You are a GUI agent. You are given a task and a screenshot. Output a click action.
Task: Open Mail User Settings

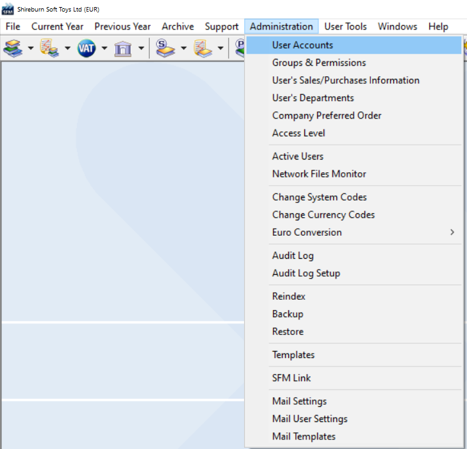pyautogui.click(x=354, y=419)
